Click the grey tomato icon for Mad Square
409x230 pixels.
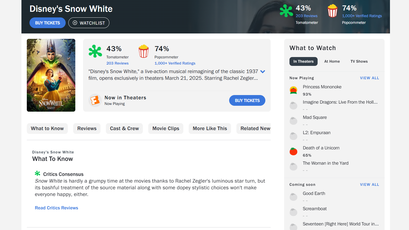(293, 121)
